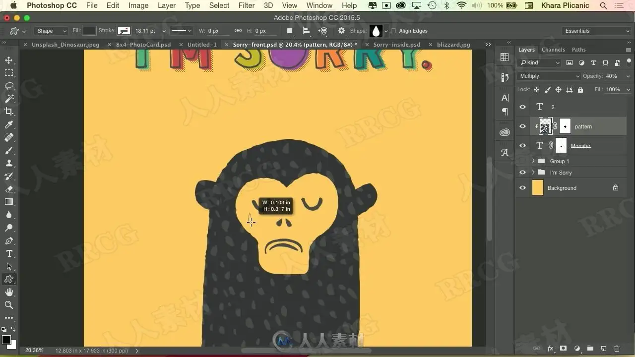Select the Zoom tool
The height and width of the screenshot is (357, 635).
coord(9,305)
